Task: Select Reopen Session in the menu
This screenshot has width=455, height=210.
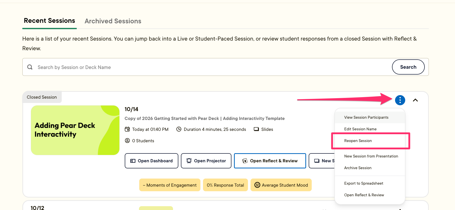Action: (370, 141)
